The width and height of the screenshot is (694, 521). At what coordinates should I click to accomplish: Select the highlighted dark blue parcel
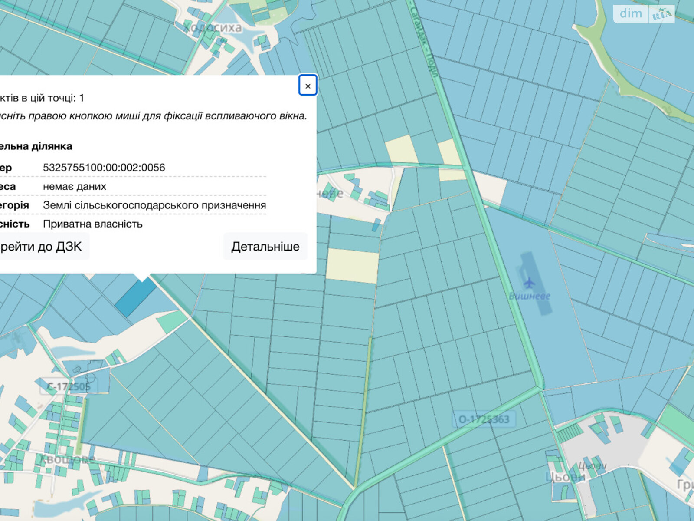[135, 297]
